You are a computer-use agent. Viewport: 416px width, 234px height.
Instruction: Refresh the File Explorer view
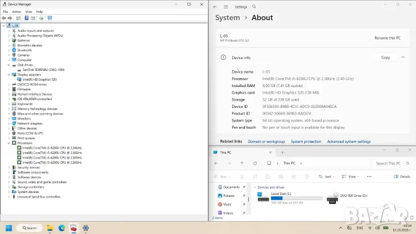(255, 163)
